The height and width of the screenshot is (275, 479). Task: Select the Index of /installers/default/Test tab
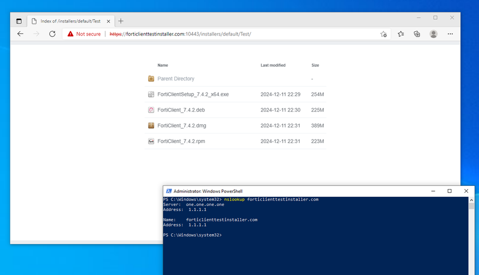tap(68, 21)
